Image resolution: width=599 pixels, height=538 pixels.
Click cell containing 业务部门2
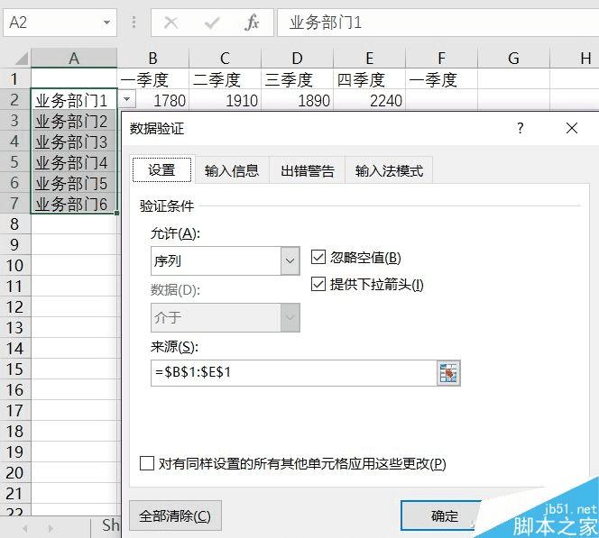coord(74,122)
